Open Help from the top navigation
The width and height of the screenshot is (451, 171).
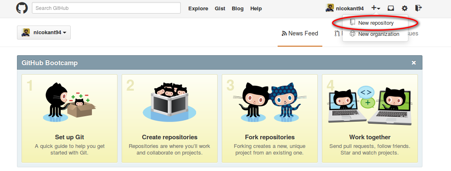click(x=256, y=9)
